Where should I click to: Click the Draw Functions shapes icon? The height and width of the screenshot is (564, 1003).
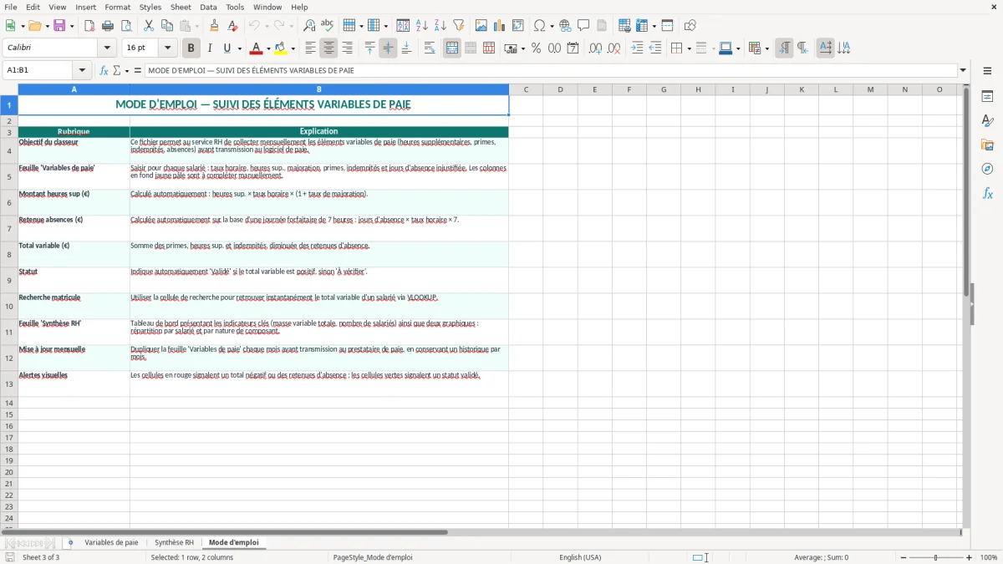(x=690, y=26)
